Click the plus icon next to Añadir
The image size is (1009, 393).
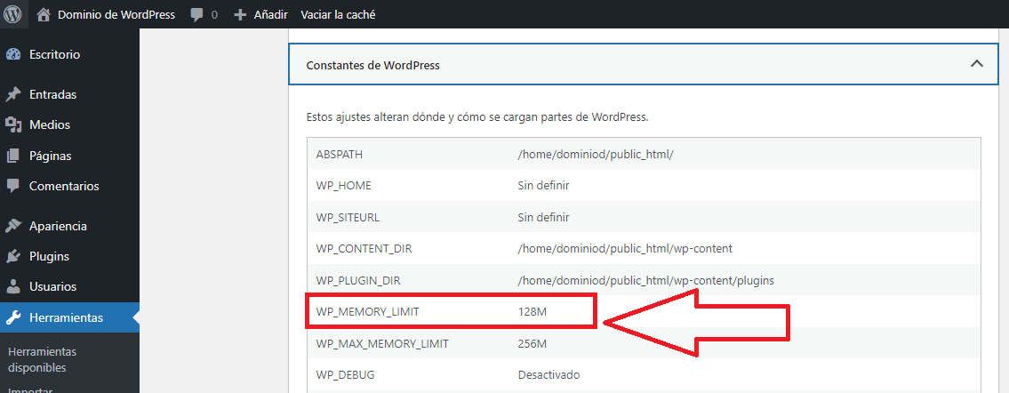(240, 15)
